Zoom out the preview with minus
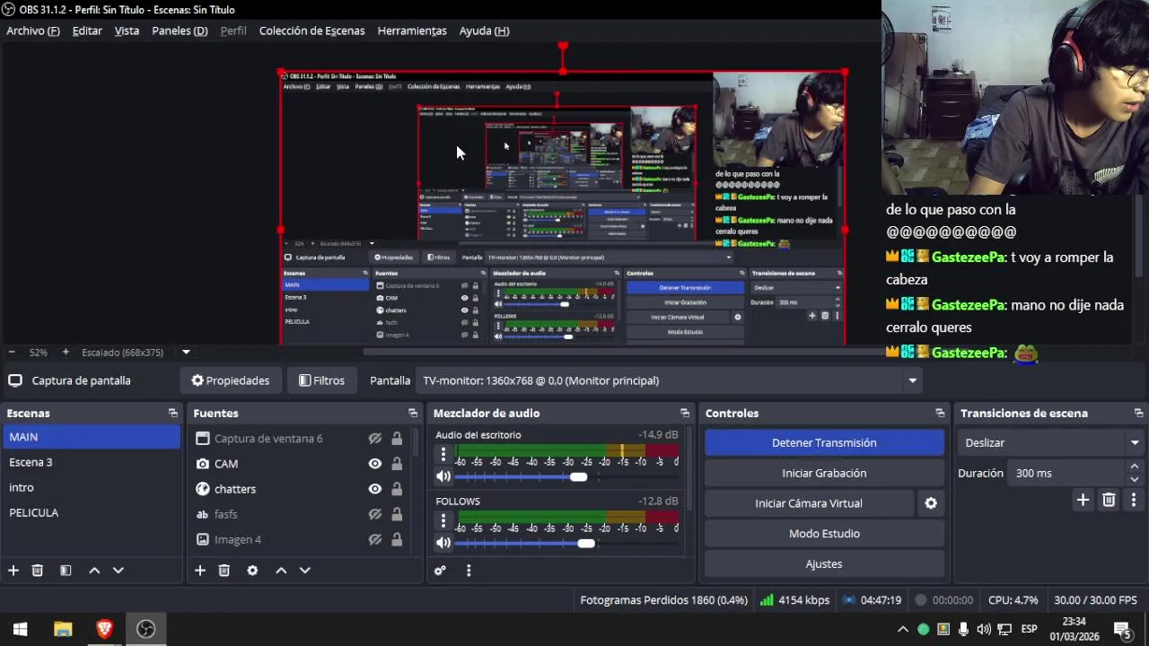The width and height of the screenshot is (1149, 646). click(12, 353)
